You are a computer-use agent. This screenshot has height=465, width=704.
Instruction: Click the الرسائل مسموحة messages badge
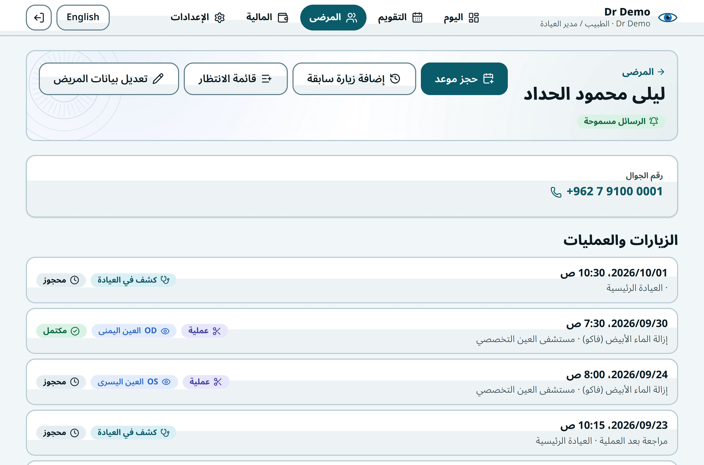[621, 122]
